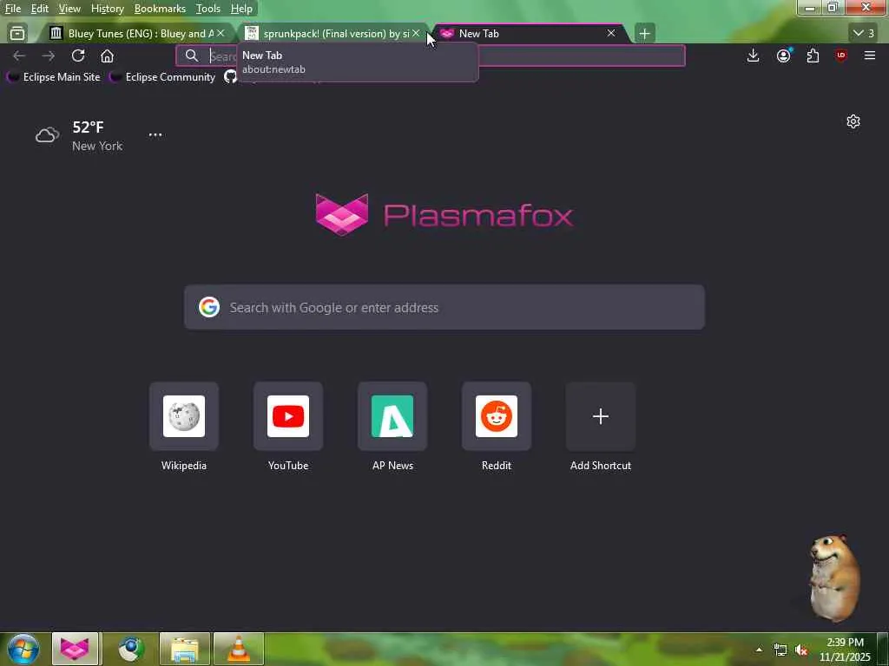Go forward with the forward arrow
This screenshot has height=666, width=889.
tap(49, 55)
